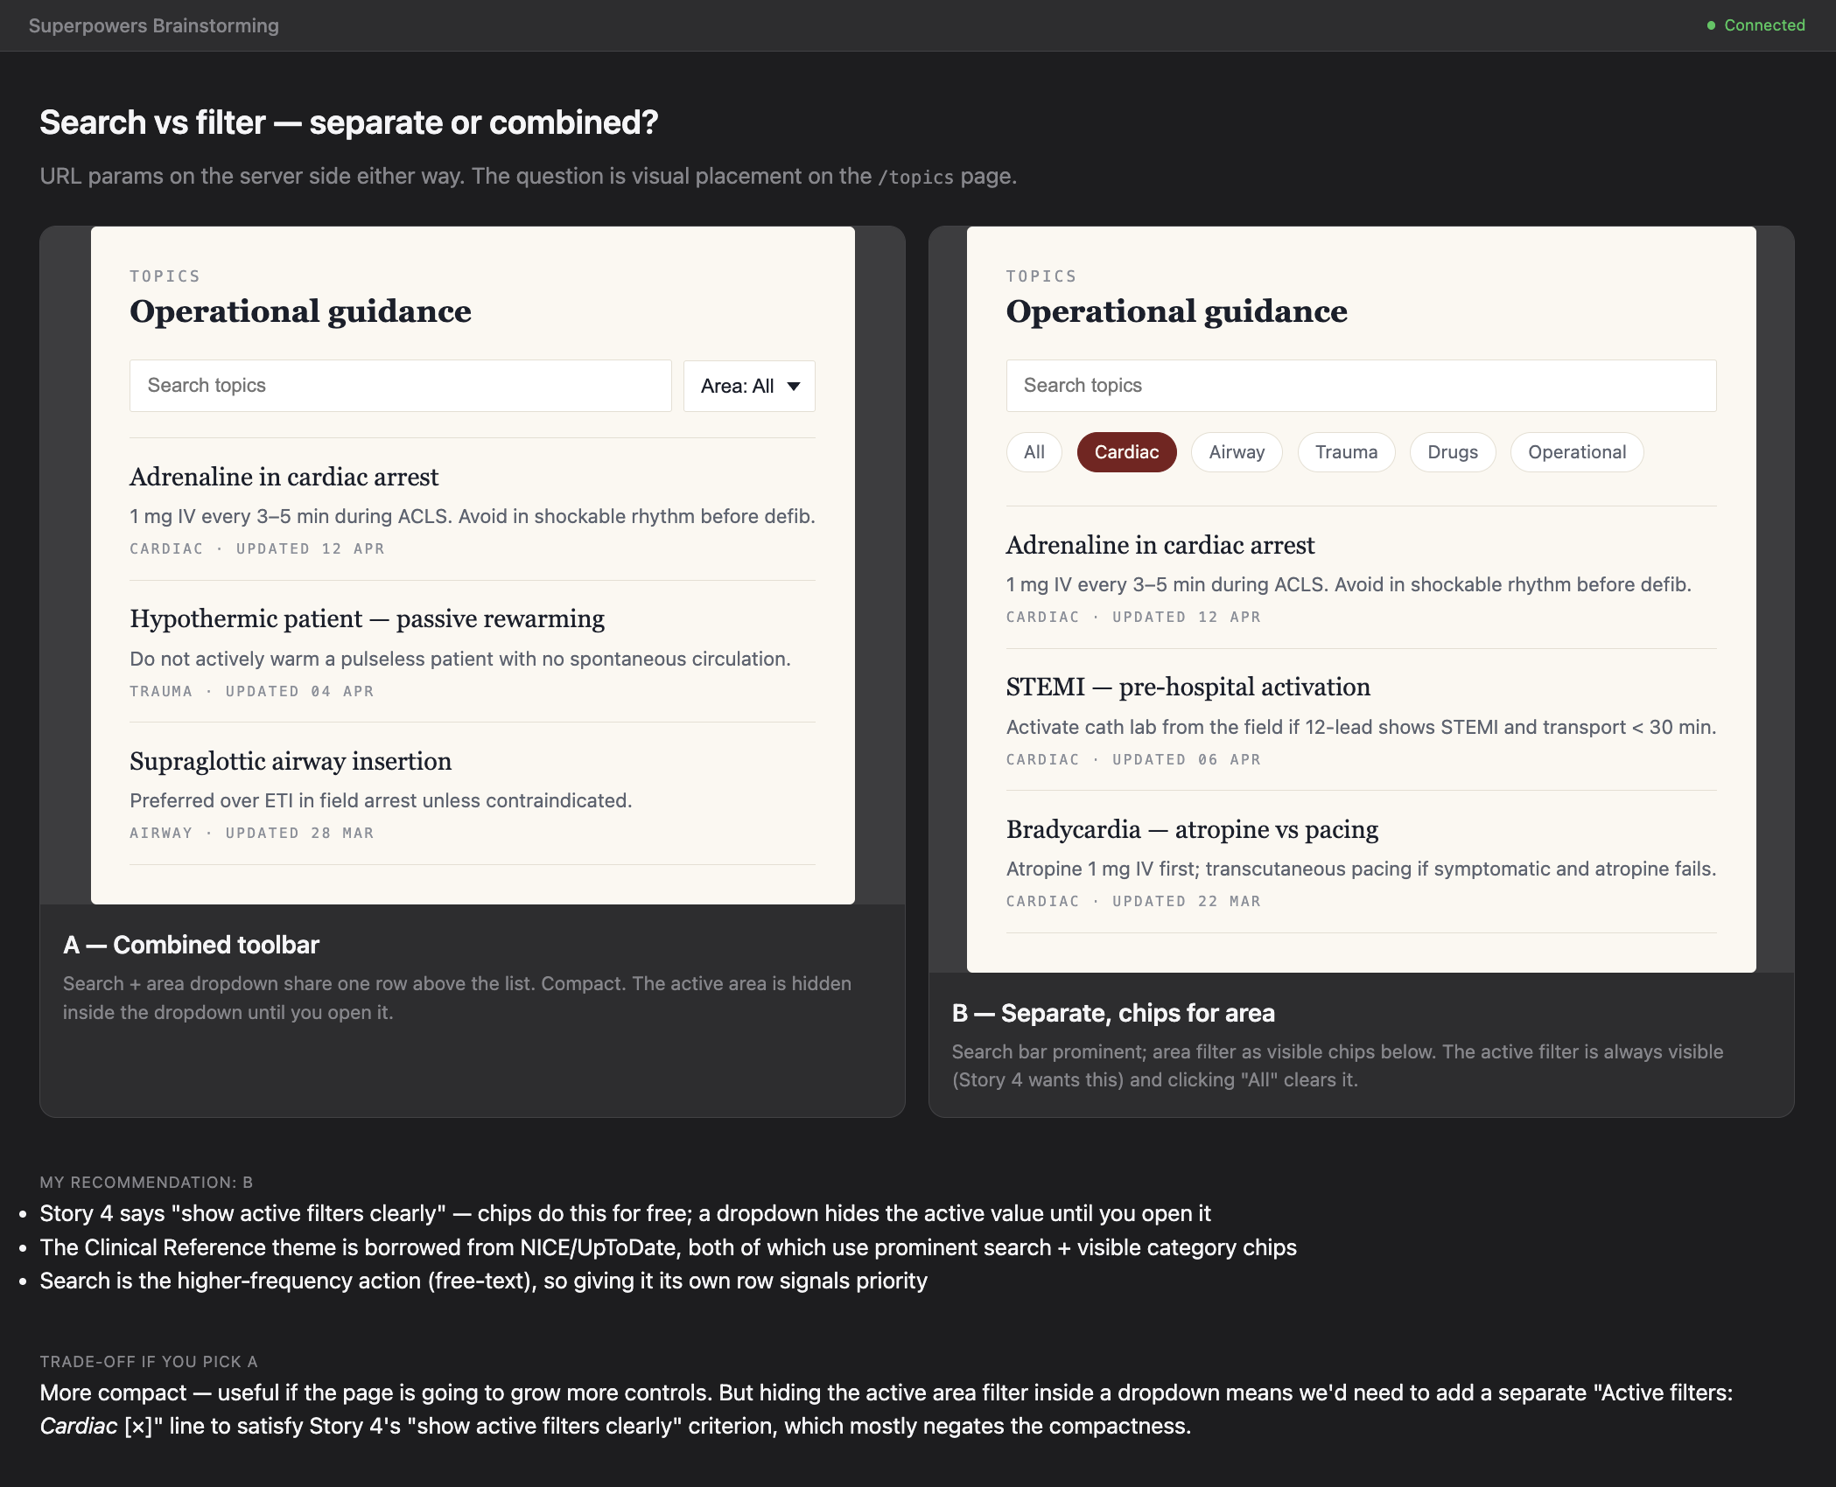The image size is (1836, 1487).
Task: Click the /topics code text
Action: (x=915, y=177)
